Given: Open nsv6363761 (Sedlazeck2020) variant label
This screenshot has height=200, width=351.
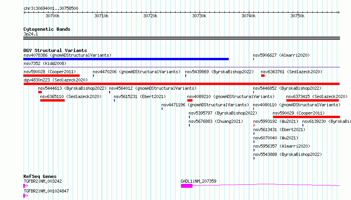Looking at the screenshot, I should point(291,72).
